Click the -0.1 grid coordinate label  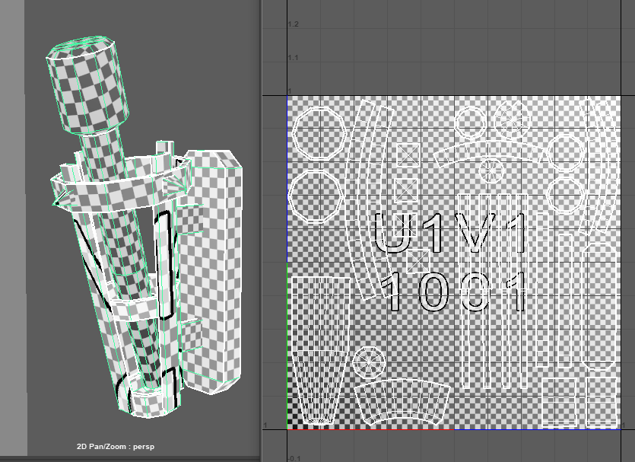[294, 458]
